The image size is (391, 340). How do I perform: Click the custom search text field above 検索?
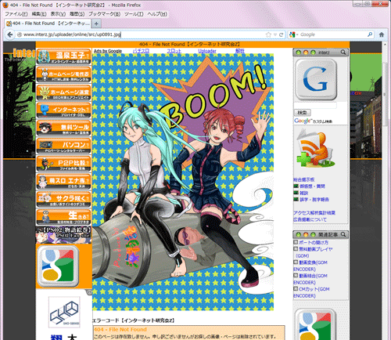coord(315,106)
